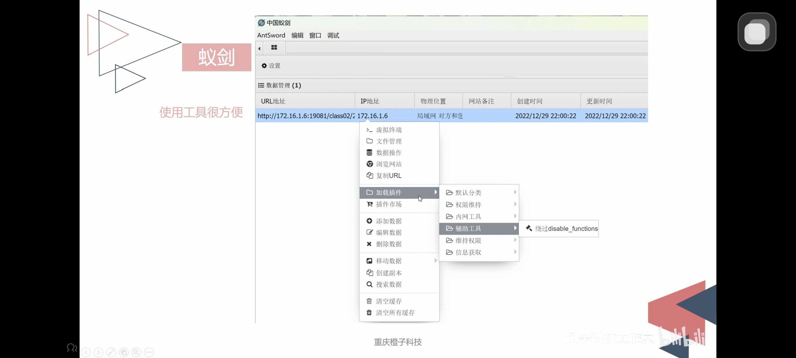This screenshot has width=796, height=358.
Task: Open the 调试 debug menu
Action: [x=333, y=35]
